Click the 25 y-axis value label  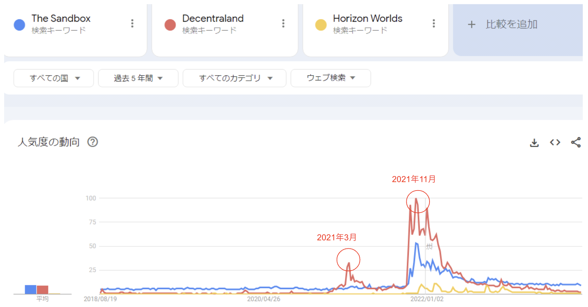click(93, 270)
